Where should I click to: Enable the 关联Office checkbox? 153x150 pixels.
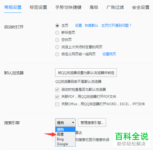tap(57, 104)
